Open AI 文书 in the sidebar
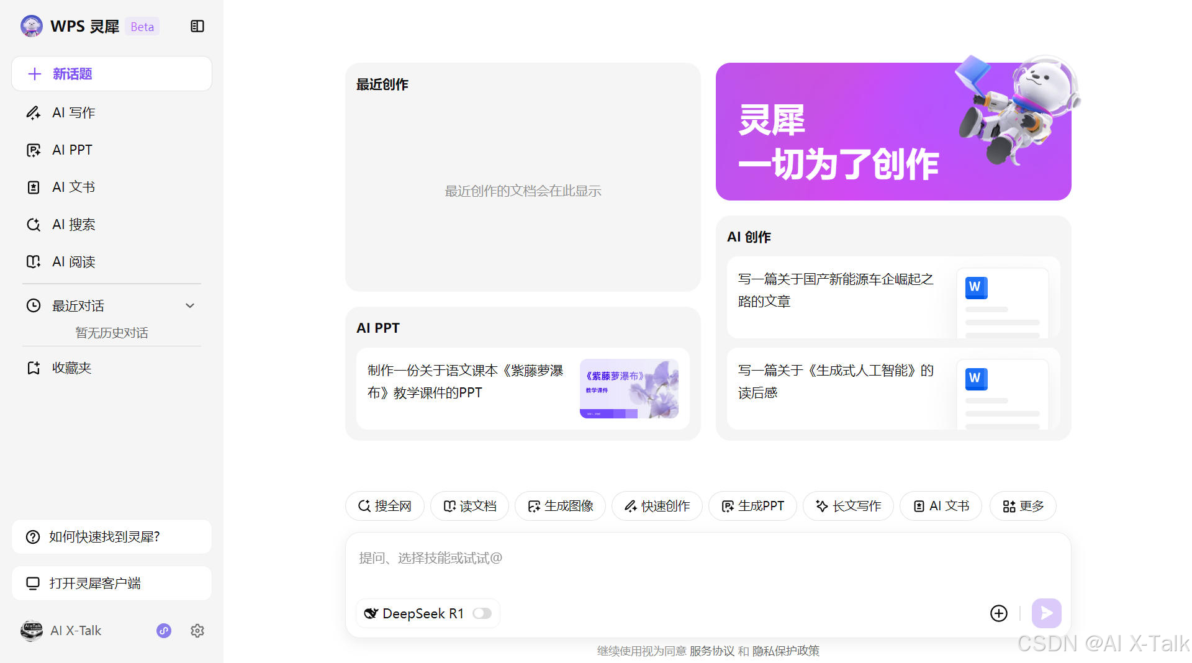Viewport: 1192px width, 663px height. [112, 187]
